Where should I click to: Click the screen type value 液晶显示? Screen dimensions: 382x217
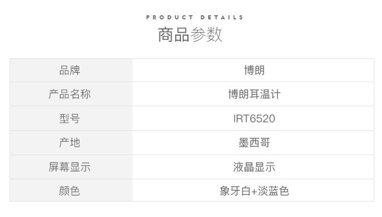(254, 167)
